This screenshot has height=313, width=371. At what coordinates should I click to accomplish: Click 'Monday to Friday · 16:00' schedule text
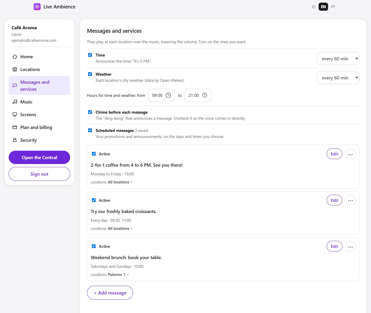[112, 174]
